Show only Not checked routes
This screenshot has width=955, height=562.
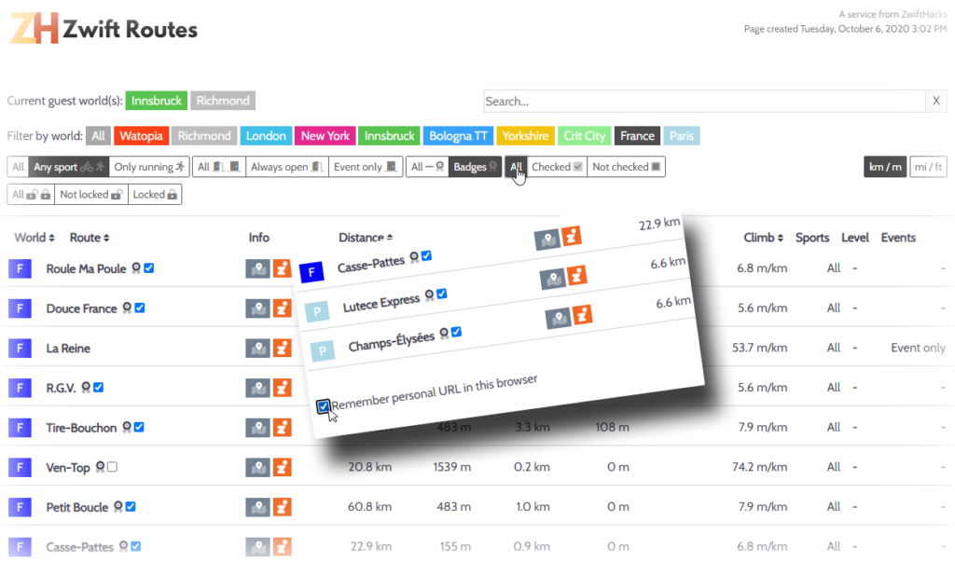[626, 167]
